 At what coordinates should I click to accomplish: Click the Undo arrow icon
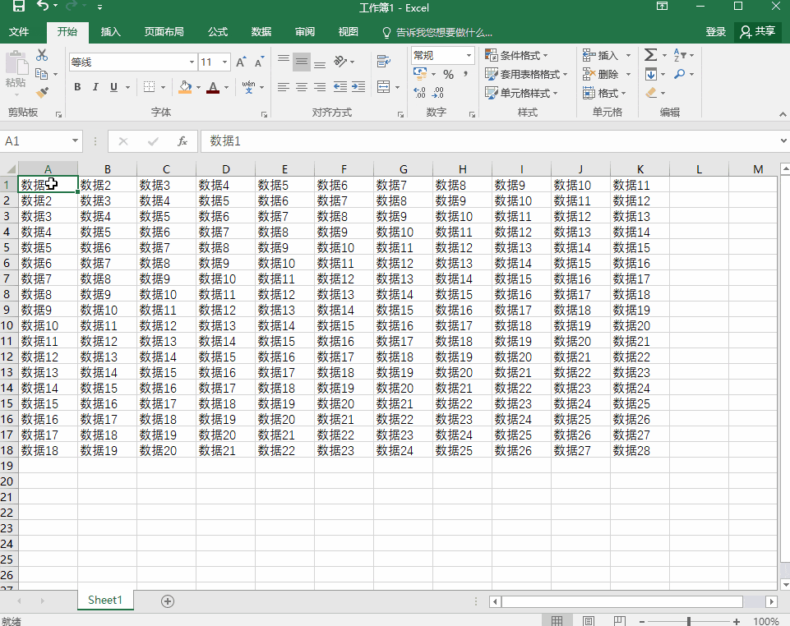tap(43, 6)
